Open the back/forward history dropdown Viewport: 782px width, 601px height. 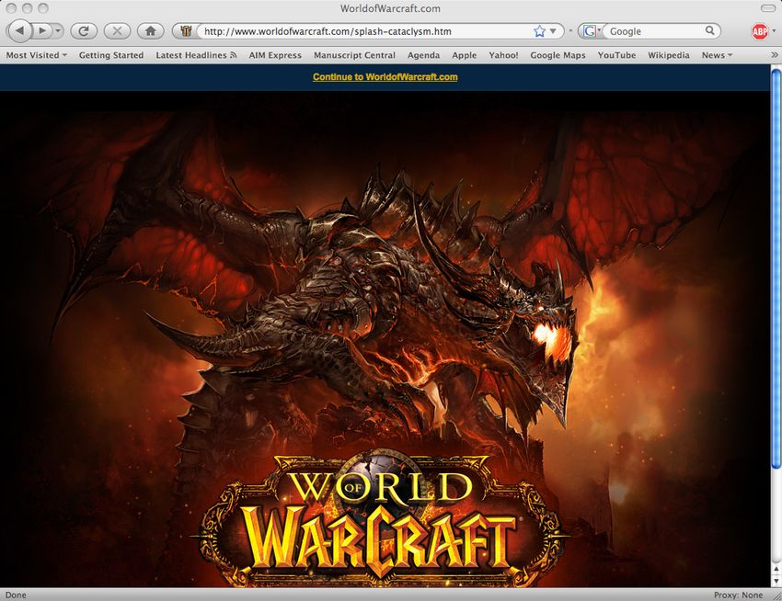[x=58, y=31]
